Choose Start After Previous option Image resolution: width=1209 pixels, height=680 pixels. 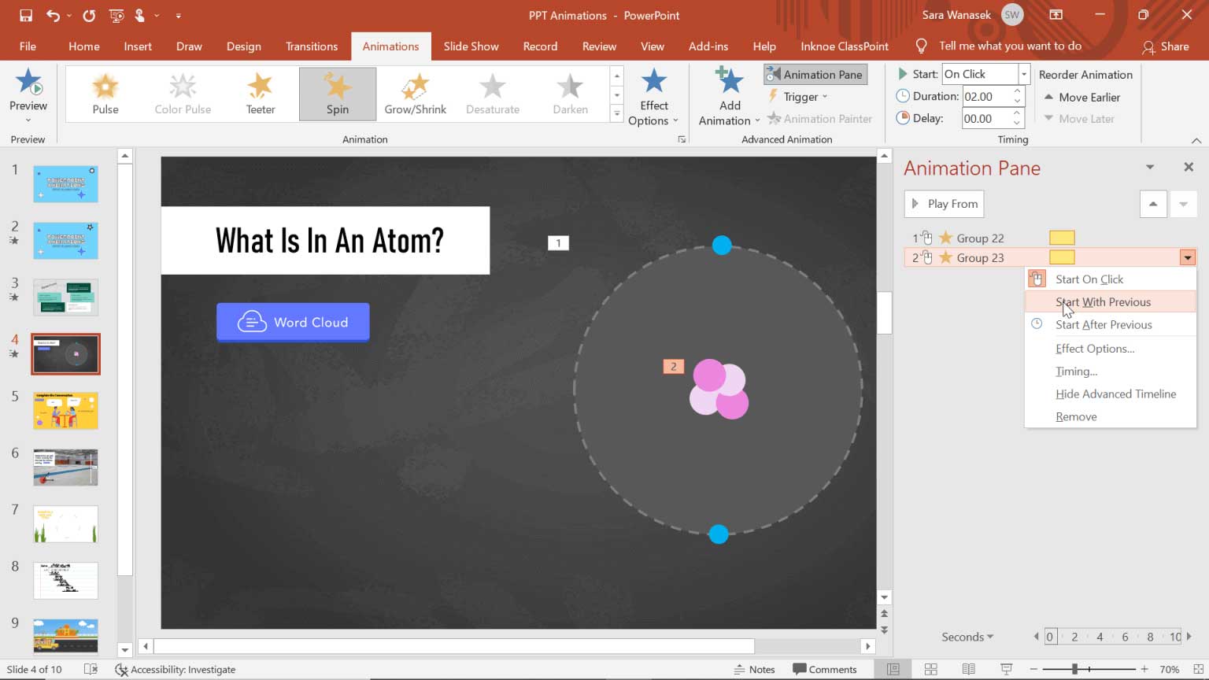1104,324
